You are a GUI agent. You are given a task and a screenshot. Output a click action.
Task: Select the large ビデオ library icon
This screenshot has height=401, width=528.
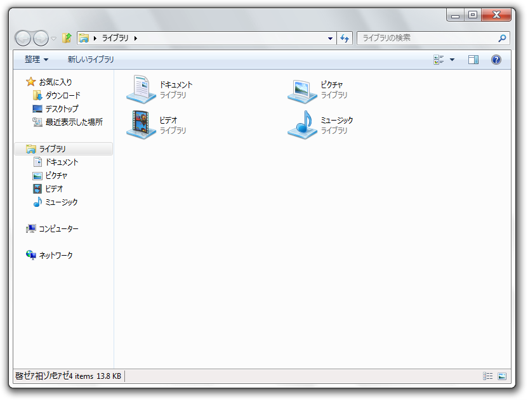click(x=141, y=124)
